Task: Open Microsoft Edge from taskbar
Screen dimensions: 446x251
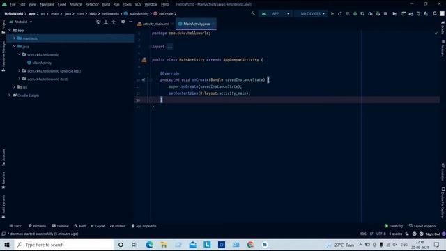Action: tap(149, 245)
